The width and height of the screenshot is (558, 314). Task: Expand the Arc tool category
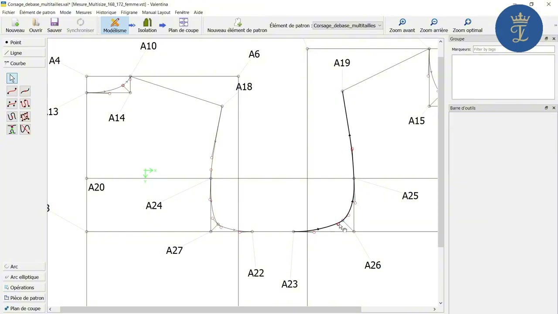coord(24,266)
